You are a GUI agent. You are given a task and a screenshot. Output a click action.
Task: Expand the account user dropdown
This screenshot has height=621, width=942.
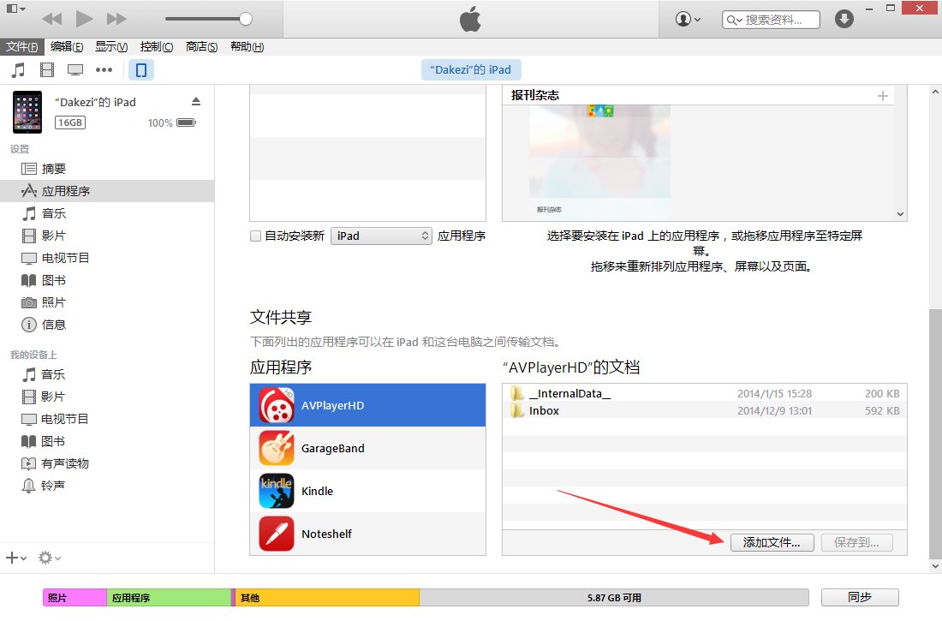(688, 19)
